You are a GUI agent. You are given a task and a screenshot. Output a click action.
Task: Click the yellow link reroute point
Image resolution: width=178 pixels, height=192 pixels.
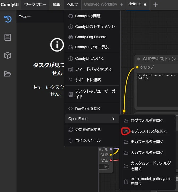124,111
